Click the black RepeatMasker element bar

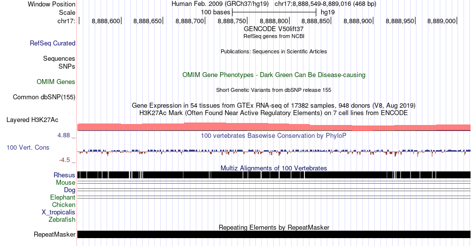(274, 234)
